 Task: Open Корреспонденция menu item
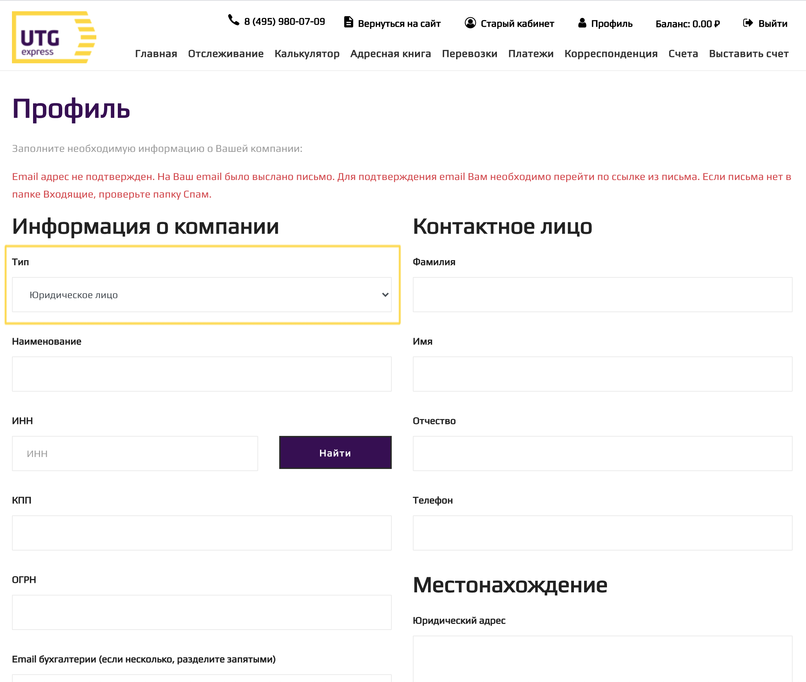(x=611, y=54)
